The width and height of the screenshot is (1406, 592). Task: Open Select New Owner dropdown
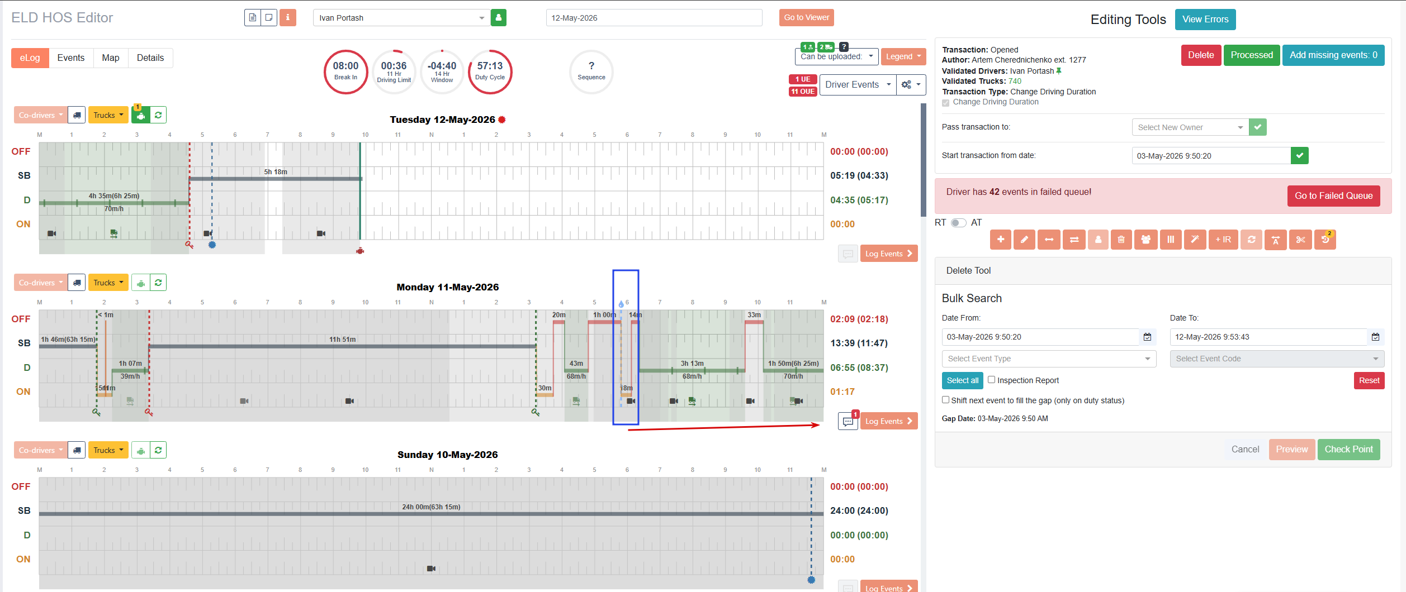(x=1190, y=127)
